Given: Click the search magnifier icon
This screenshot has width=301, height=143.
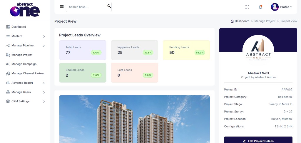Looking at the screenshot, I should coord(109,6).
